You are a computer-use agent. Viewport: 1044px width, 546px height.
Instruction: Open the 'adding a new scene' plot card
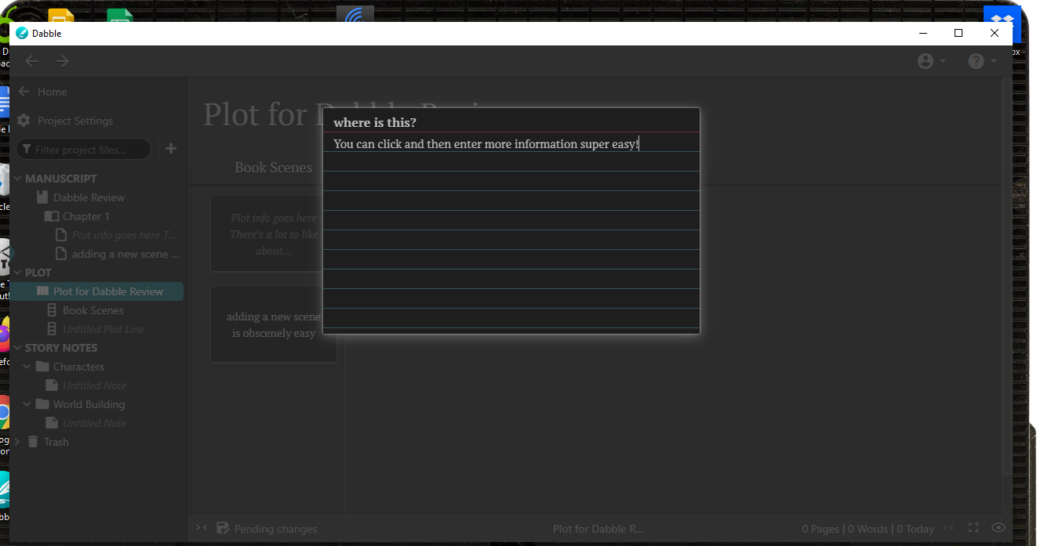point(273,325)
